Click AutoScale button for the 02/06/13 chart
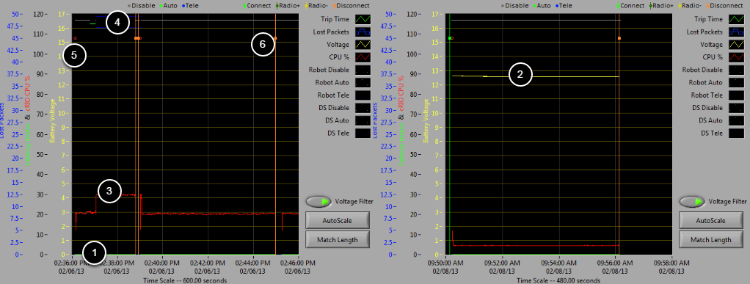Viewport: 750px width, 284px height. click(338, 221)
